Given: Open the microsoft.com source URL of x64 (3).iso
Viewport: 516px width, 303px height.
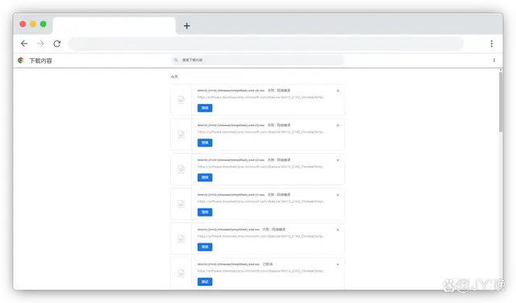Looking at the screenshot, I should (x=261, y=132).
